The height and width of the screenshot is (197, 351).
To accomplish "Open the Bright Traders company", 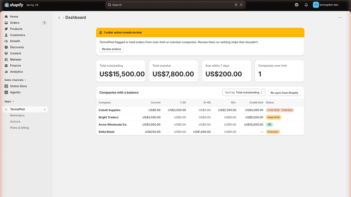I will coord(109,117).
